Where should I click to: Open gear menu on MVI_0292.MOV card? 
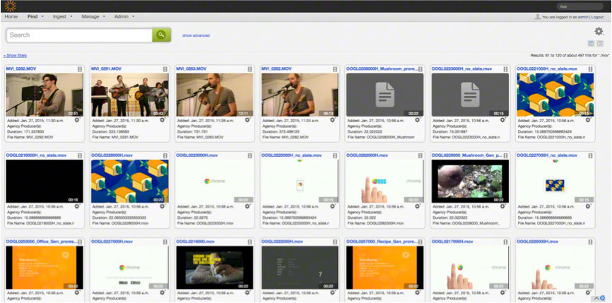coord(77,120)
